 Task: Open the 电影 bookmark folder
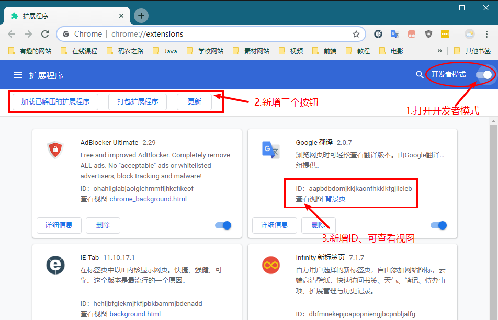tap(391, 51)
